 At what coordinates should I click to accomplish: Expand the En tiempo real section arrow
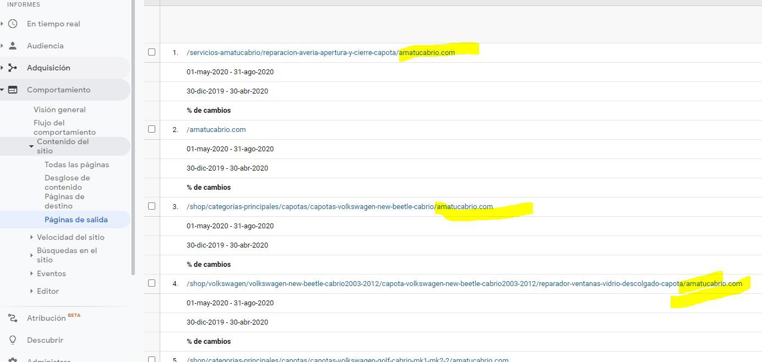[x=2, y=24]
